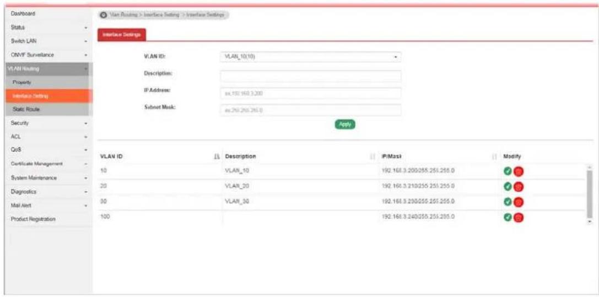Click red delete icon for VLAN 100 row
This screenshot has height=297, width=599.
coord(519,217)
